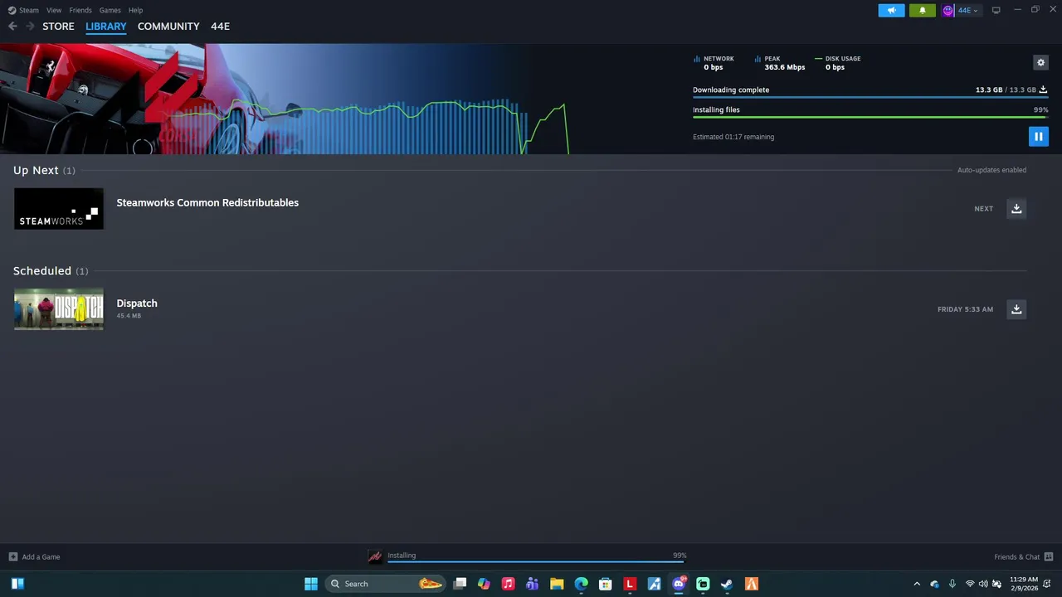Open the Games menu
1062x597 pixels.
(x=110, y=10)
